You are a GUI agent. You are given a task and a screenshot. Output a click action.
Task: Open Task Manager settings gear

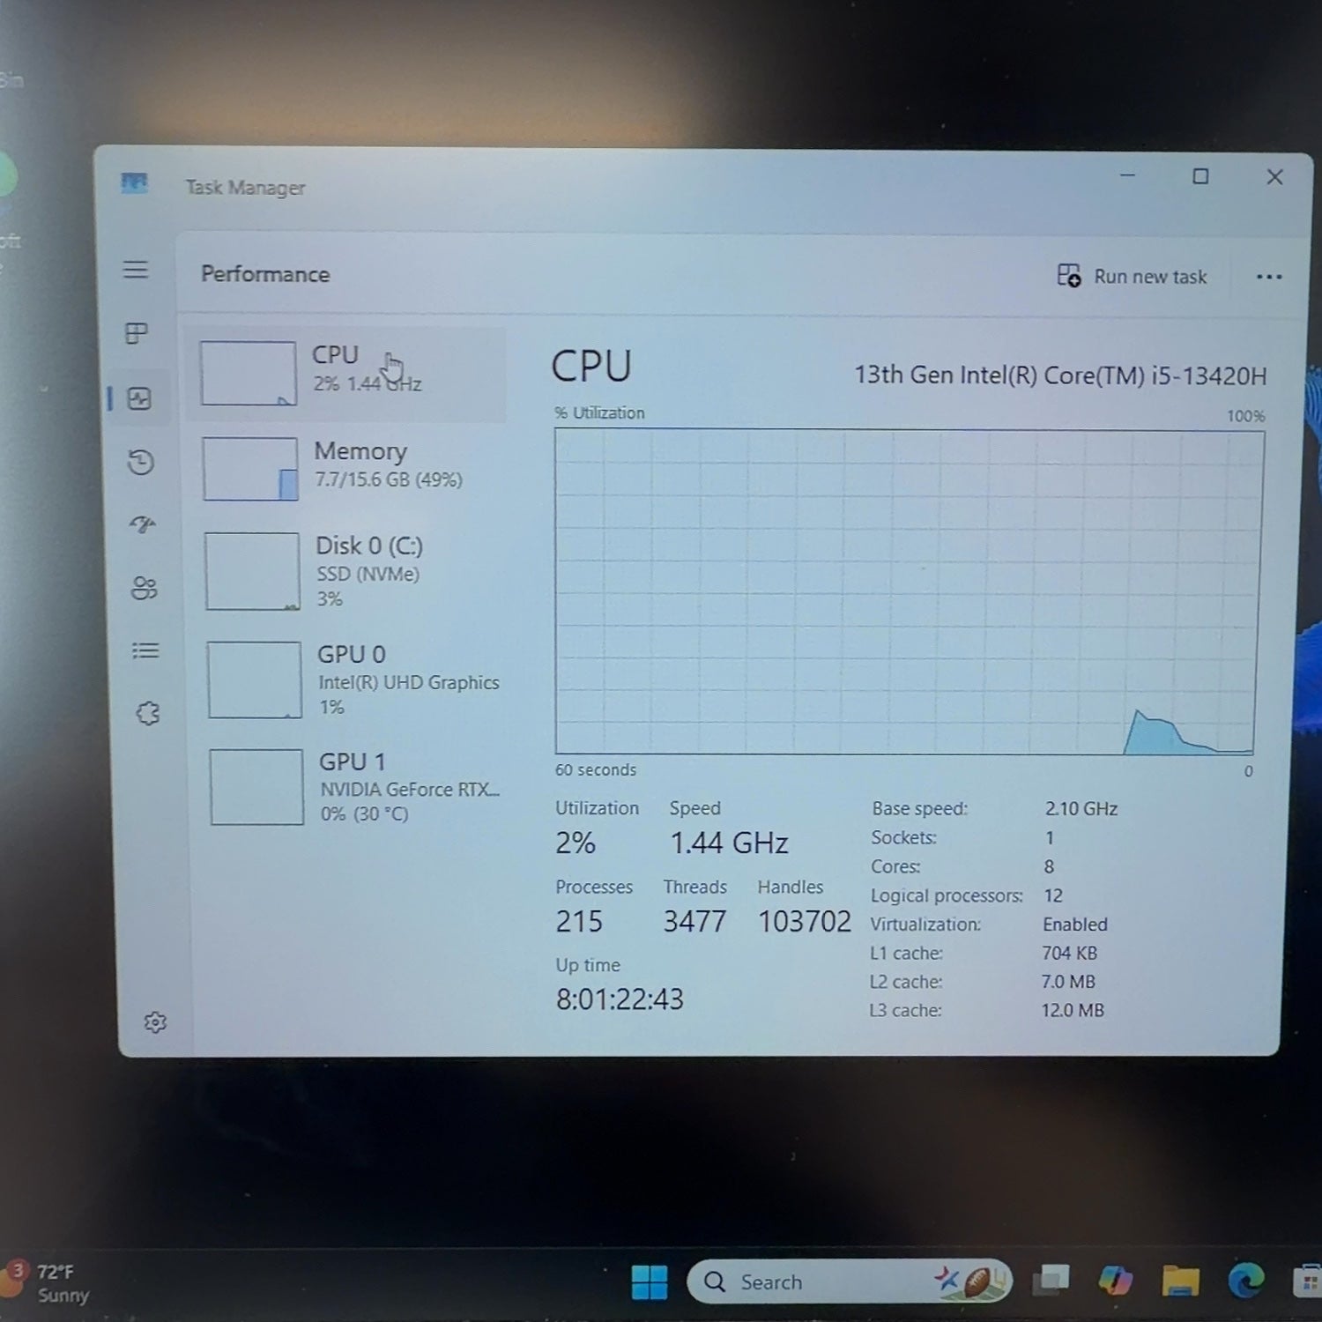point(155,1022)
